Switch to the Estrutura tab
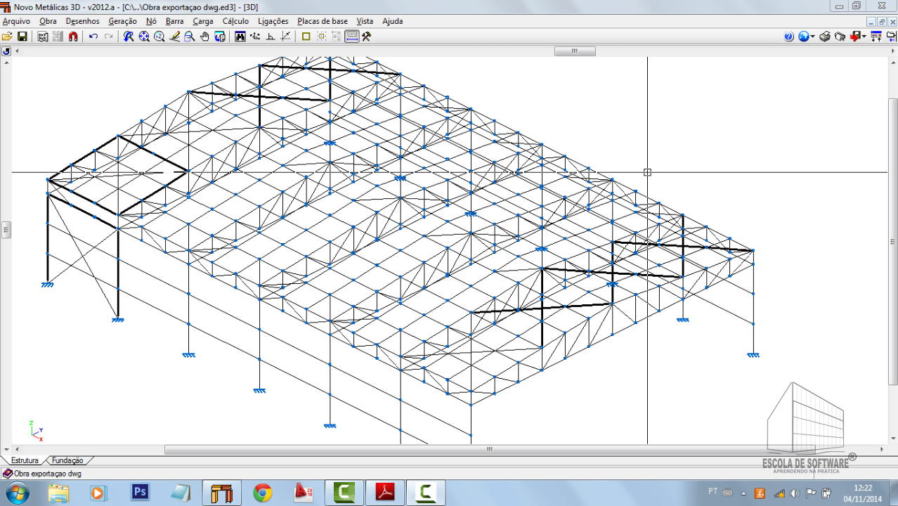 click(25, 461)
